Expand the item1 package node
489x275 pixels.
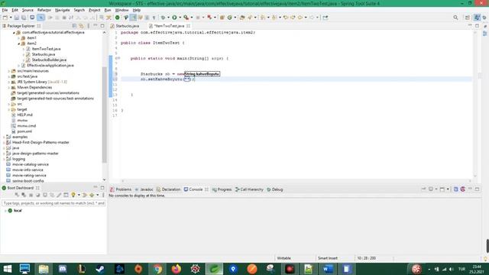click(x=18, y=37)
